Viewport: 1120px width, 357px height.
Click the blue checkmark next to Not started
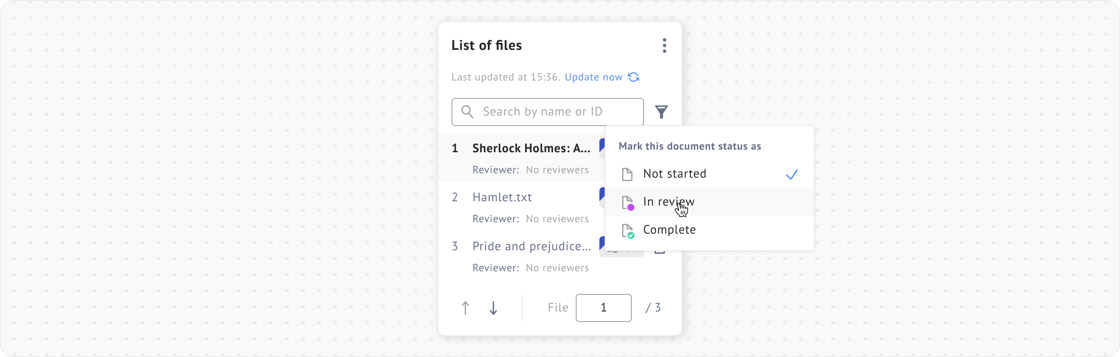(791, 175)
